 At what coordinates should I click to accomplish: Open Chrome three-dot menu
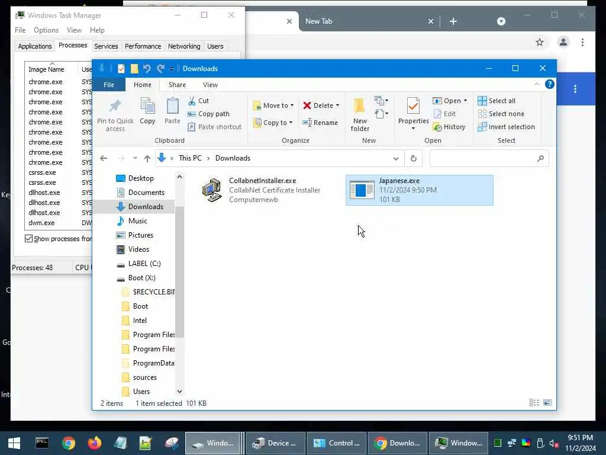[582, 42]
